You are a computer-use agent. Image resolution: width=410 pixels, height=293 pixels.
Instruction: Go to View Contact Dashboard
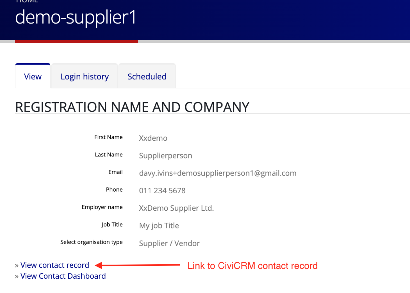[63, 276]
